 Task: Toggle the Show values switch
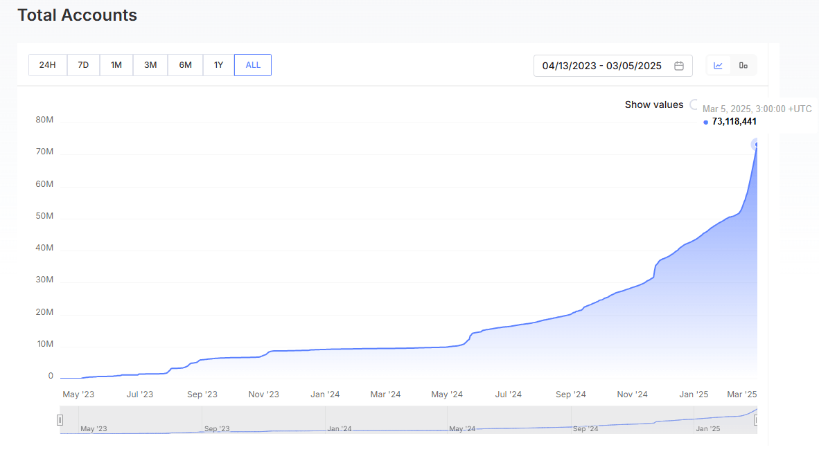[x=695, y=105]
